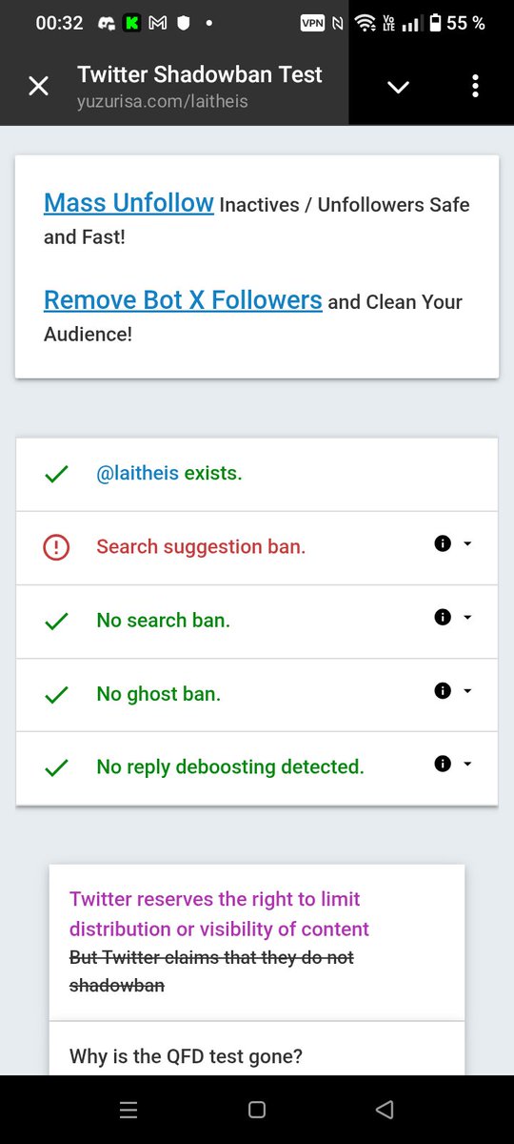Tap the yuzurisa.com/laitheis URL text
514x1144 pixels.
point(163,100)
